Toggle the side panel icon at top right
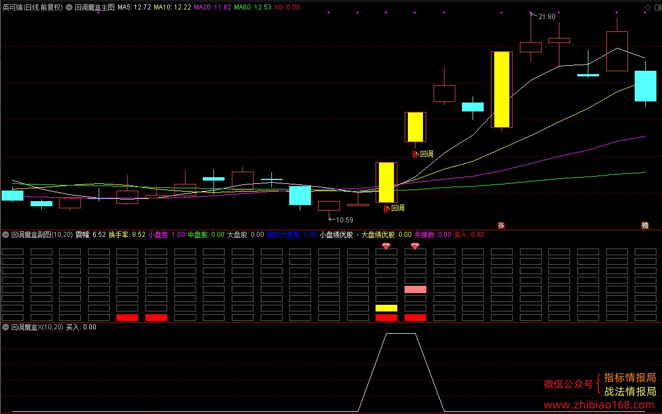Screen dimensions: 662x414 click(x=658, y=7)
